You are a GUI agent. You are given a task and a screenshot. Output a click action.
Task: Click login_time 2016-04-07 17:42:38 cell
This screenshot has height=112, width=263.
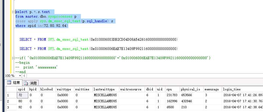[x=242, y=107]
